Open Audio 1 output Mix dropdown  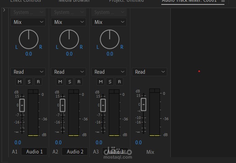[28, 22]
